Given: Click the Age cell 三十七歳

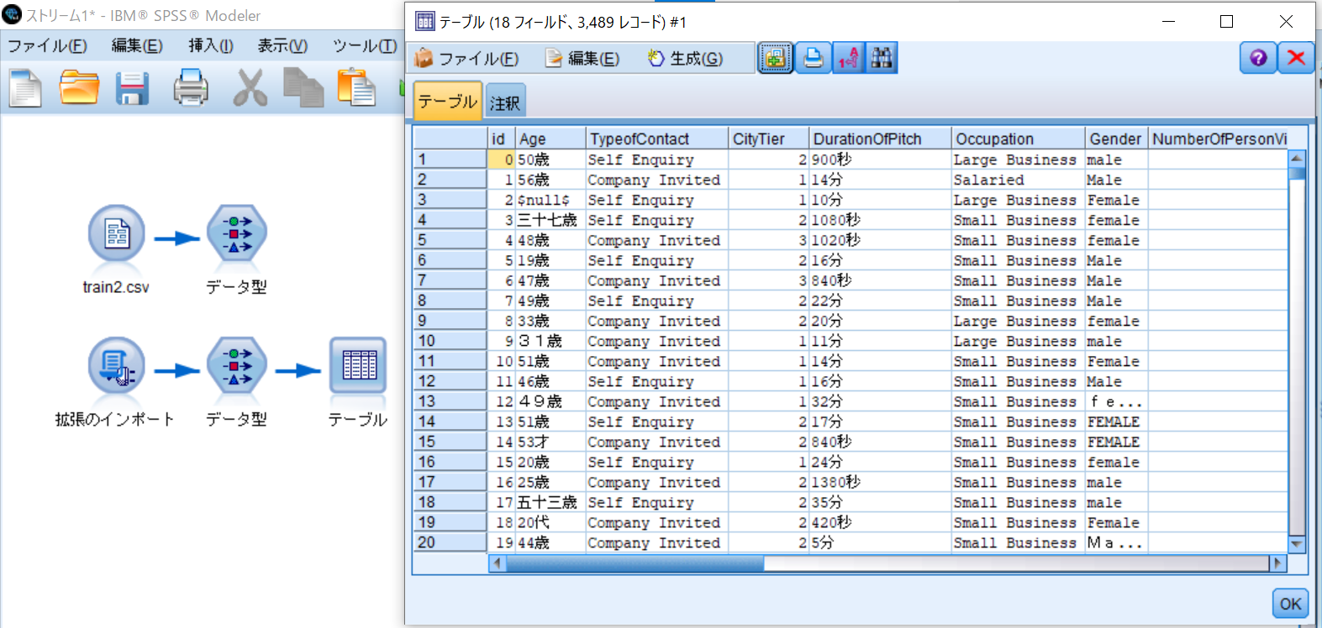Looking at the screenshot, I should click(x=550, y=220).
